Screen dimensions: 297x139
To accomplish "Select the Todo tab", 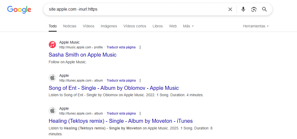I will [x=53, y=26].
